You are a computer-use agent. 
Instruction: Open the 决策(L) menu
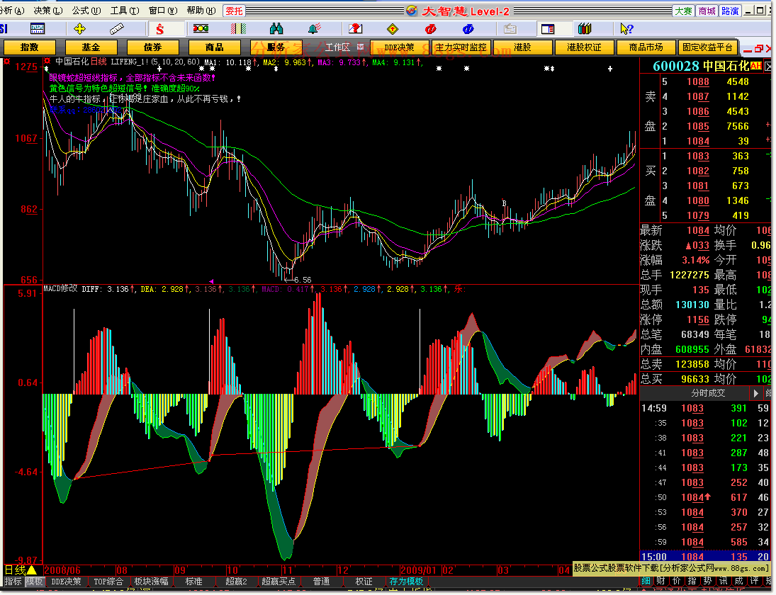tap(48, 11)
